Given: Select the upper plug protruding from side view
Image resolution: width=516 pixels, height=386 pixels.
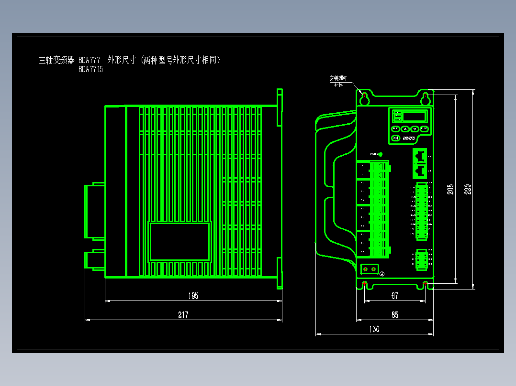Looking at the screenshot, I should click(x=95, y=211).
